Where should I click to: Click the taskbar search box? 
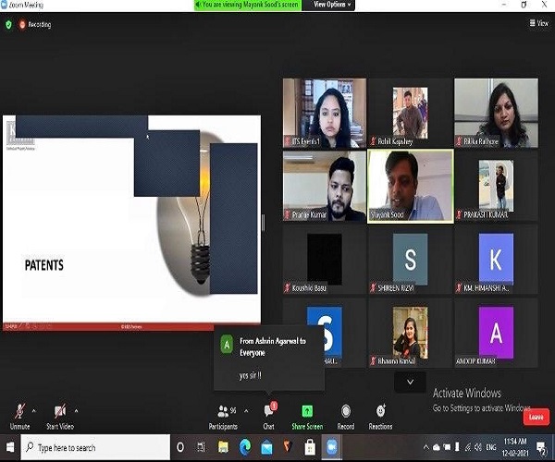[x=95, y=447]
